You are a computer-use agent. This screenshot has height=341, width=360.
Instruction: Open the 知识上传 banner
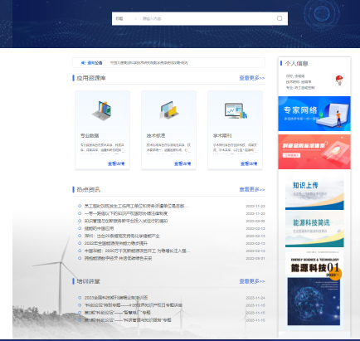point(314,192)
